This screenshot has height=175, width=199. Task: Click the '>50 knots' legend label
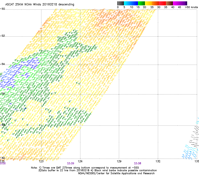pos(191,7)
